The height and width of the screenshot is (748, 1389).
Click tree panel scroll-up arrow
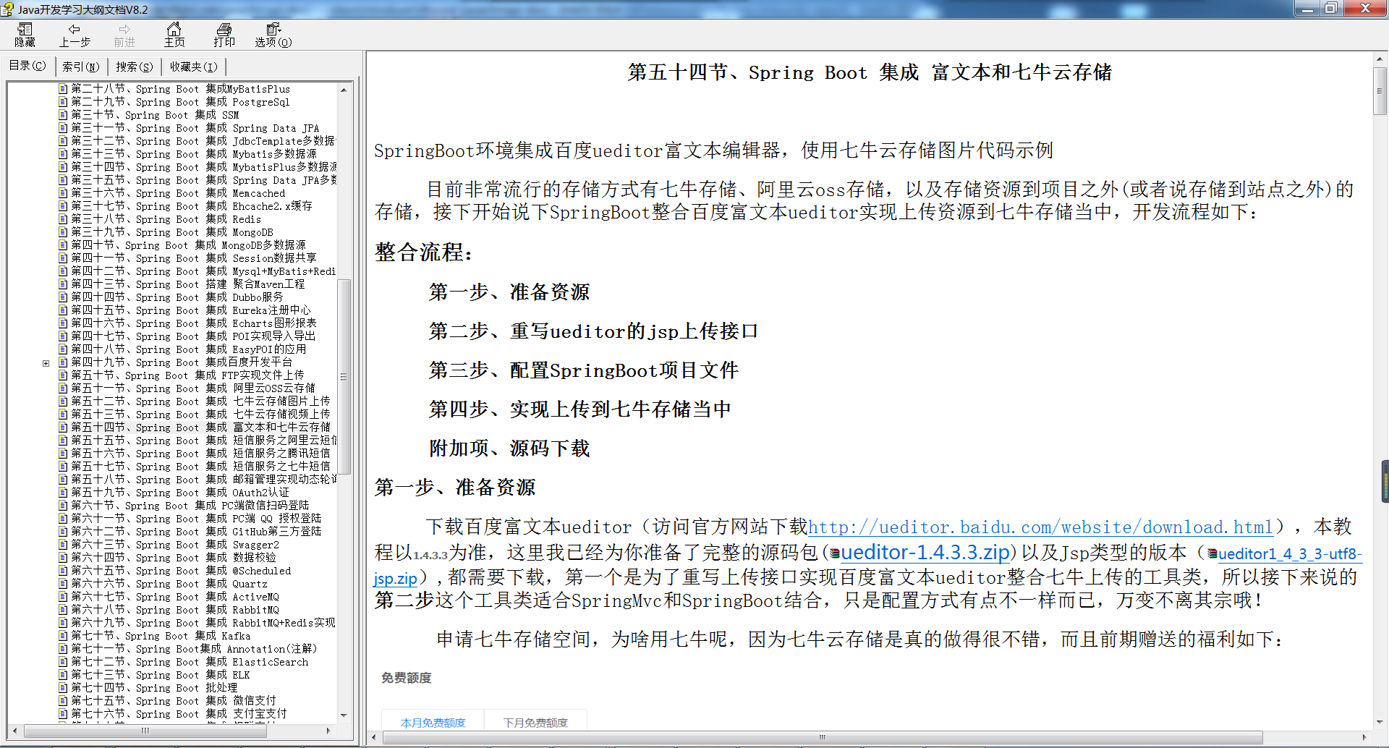pos(344,90)
